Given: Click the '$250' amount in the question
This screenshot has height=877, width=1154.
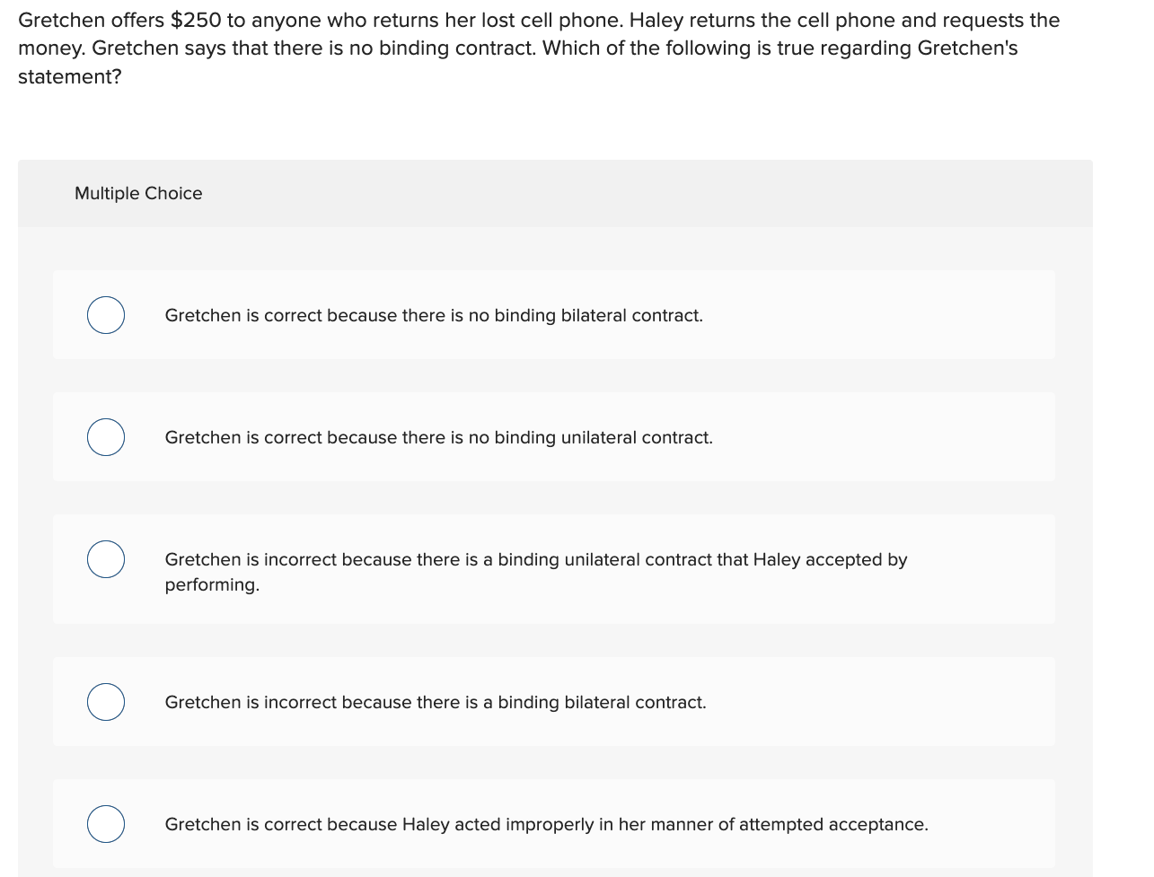Looking at the screenshot, I should (196, 20).
